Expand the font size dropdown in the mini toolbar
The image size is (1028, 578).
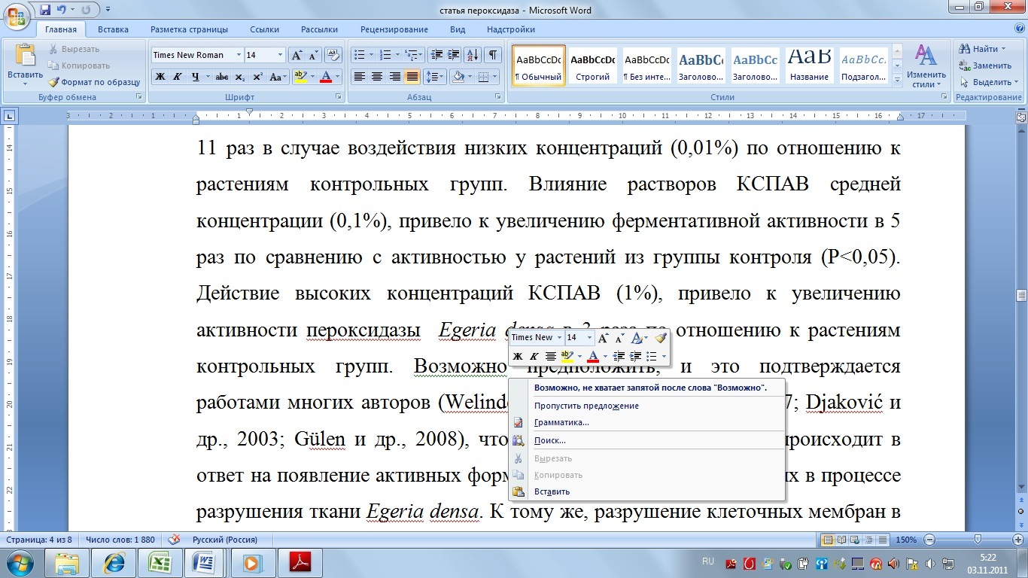[589, 338]
